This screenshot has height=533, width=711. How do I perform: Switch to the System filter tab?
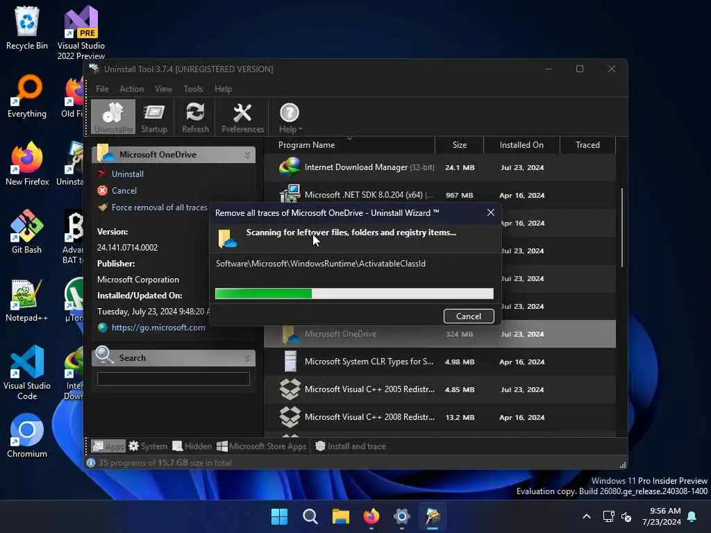[x=148, y=446]
